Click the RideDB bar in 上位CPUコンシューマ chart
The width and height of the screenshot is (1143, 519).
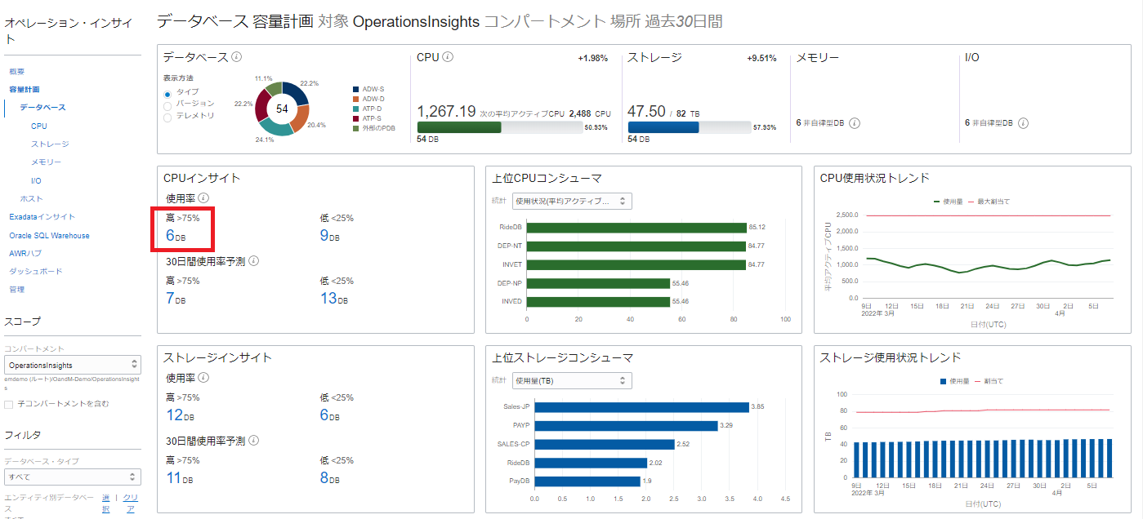pos(636,228)
